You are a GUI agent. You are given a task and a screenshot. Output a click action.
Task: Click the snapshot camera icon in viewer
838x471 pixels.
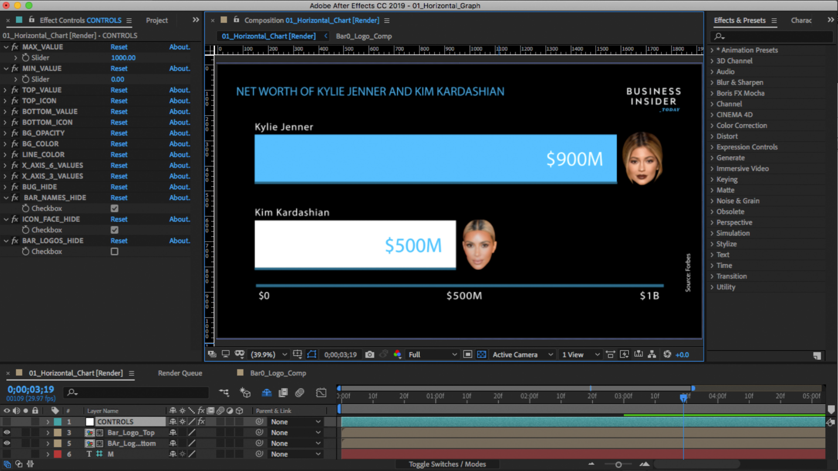coord(370,355)
